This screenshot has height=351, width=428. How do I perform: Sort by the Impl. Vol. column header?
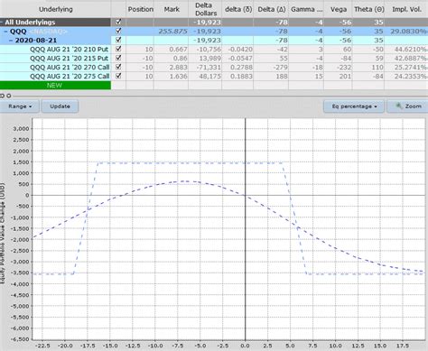point(406,9)
